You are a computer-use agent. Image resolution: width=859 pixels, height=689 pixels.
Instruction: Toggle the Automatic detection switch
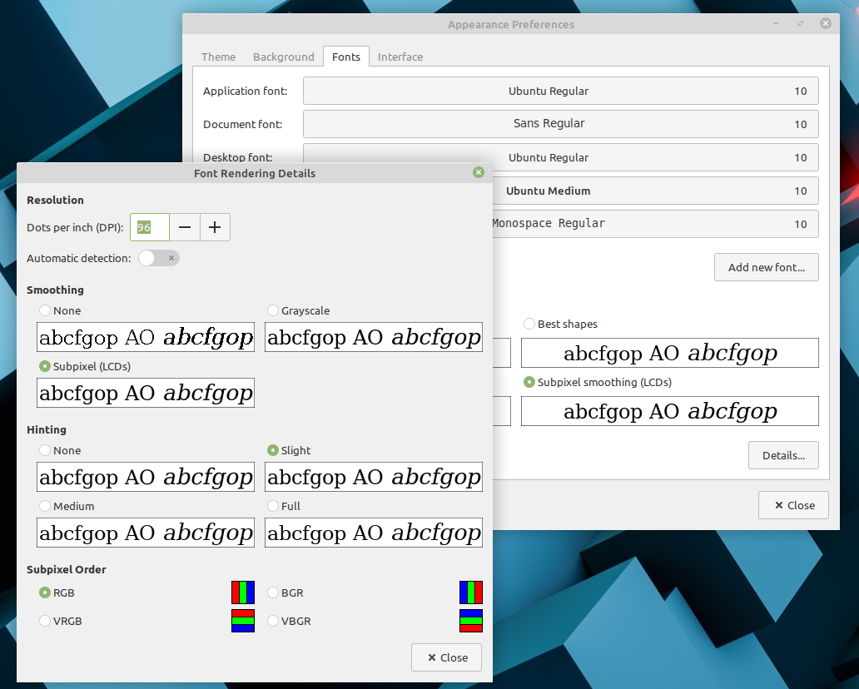click(159, 258)
